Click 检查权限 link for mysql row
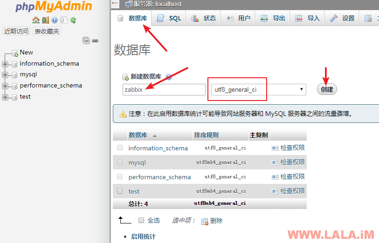Viewport: 379px width, 243px height. (292, 162)
